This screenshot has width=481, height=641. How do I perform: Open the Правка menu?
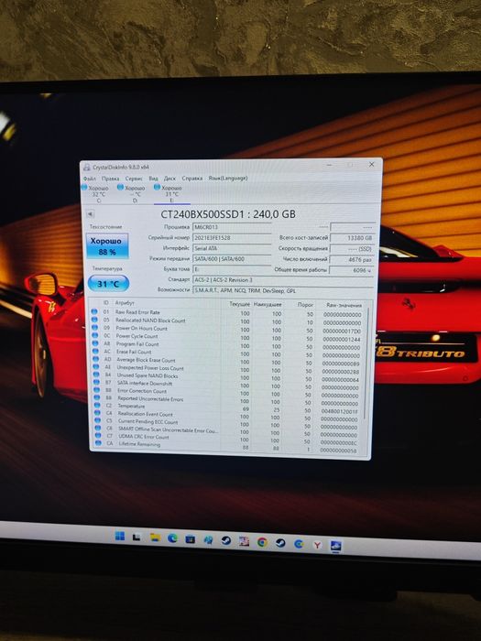[111, 179]
